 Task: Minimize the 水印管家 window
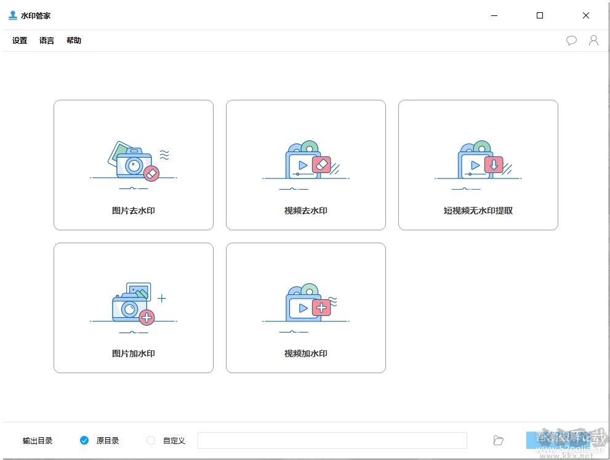[x=494, y=15]
